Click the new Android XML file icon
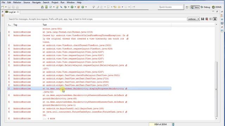The image size is (225, 126). click(x=57, y=7)
